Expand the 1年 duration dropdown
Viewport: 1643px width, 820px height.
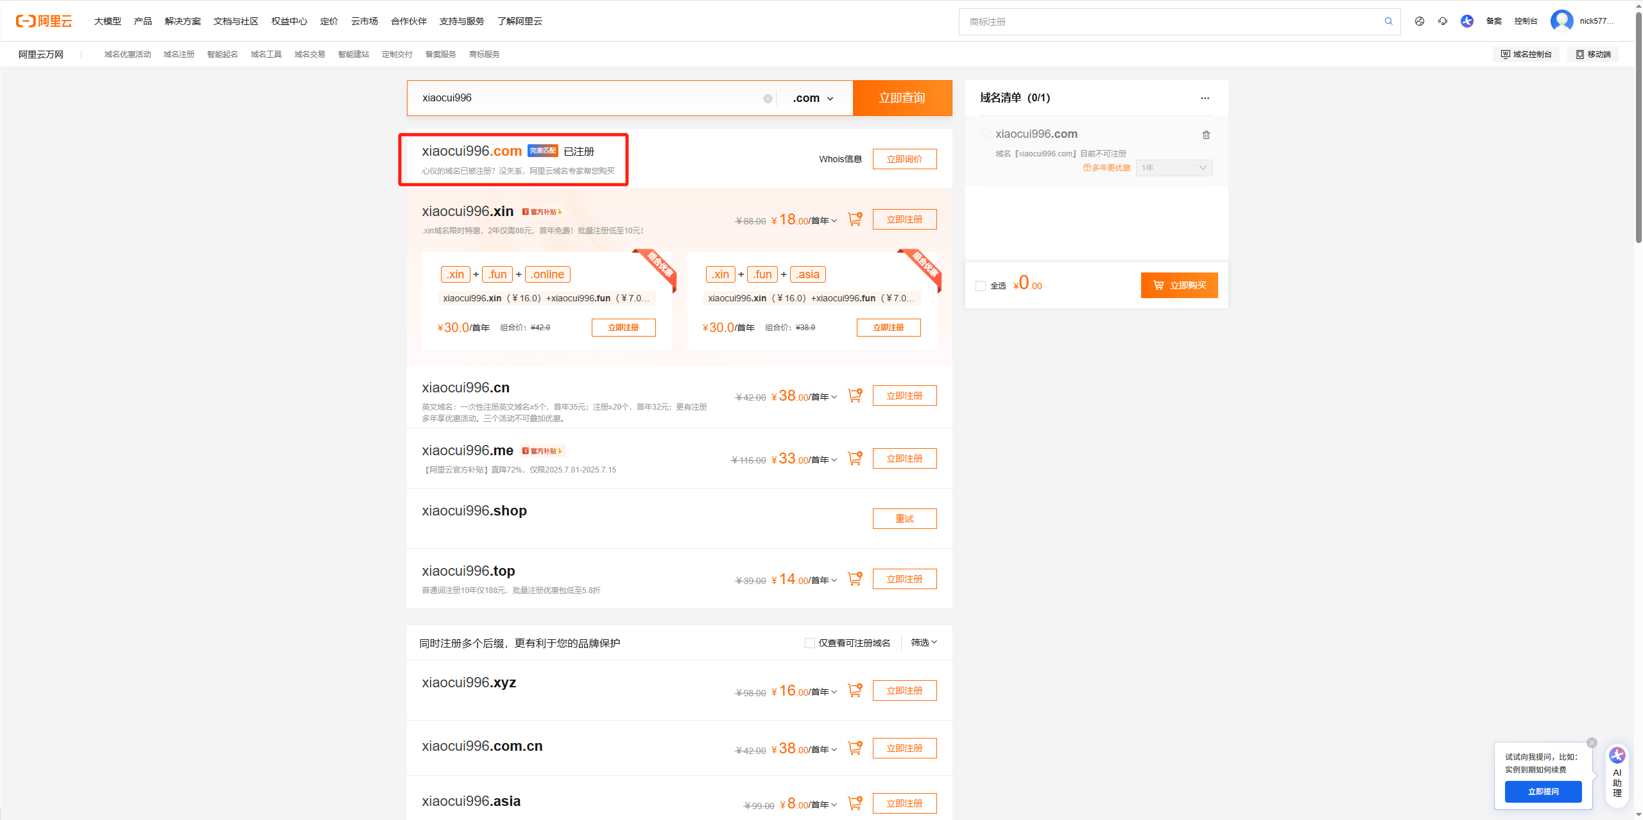tap(1174, 167)
